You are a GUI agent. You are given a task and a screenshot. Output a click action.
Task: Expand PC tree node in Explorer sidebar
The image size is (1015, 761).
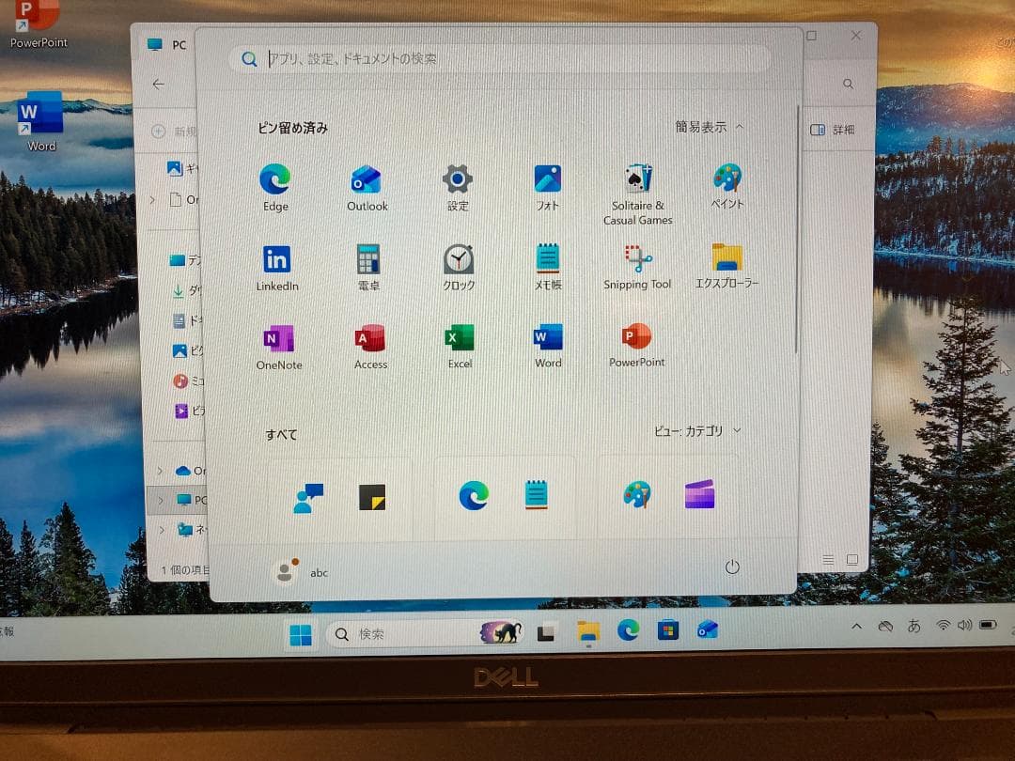[x=161, y=500]
